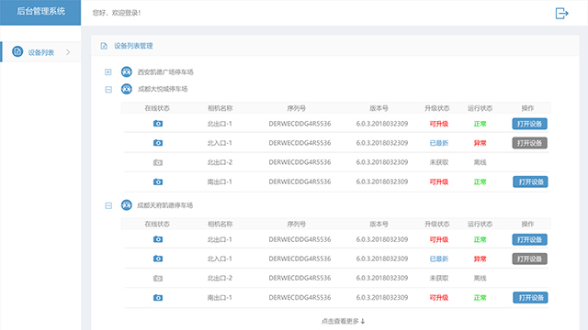Open the 设备列表 sidebar menu item
Viewport: 588px width, 330px height.
click(x=40, y=52)
